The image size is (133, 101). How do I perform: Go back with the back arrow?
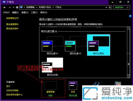5,7
